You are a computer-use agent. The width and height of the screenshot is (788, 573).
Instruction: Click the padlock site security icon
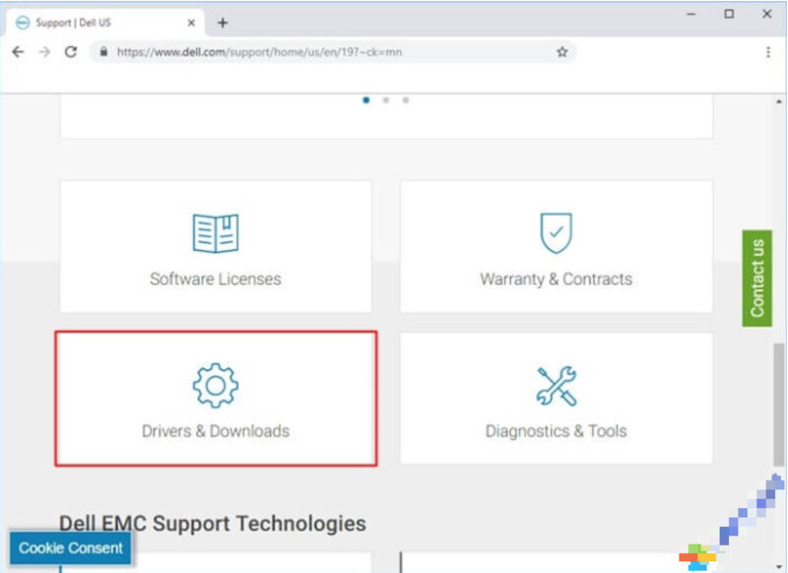103,52
